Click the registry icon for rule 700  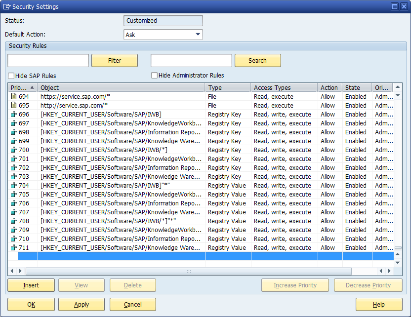pos(14,150)
